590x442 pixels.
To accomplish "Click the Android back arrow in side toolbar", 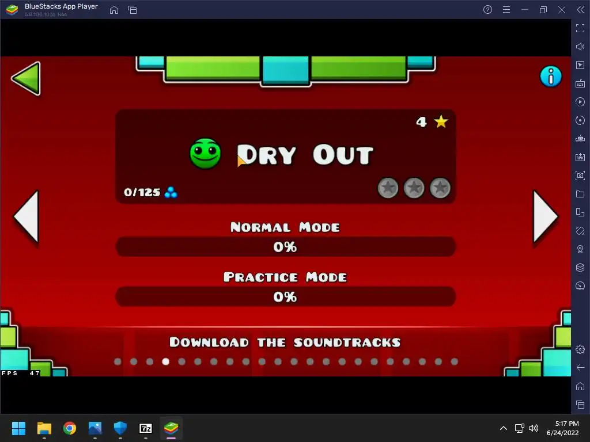I will coord(580,368).
